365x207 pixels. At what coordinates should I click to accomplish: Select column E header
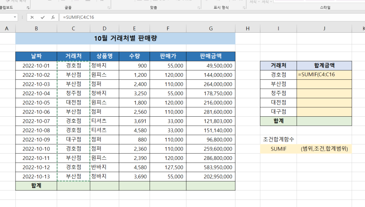click(x=134, y=29)
